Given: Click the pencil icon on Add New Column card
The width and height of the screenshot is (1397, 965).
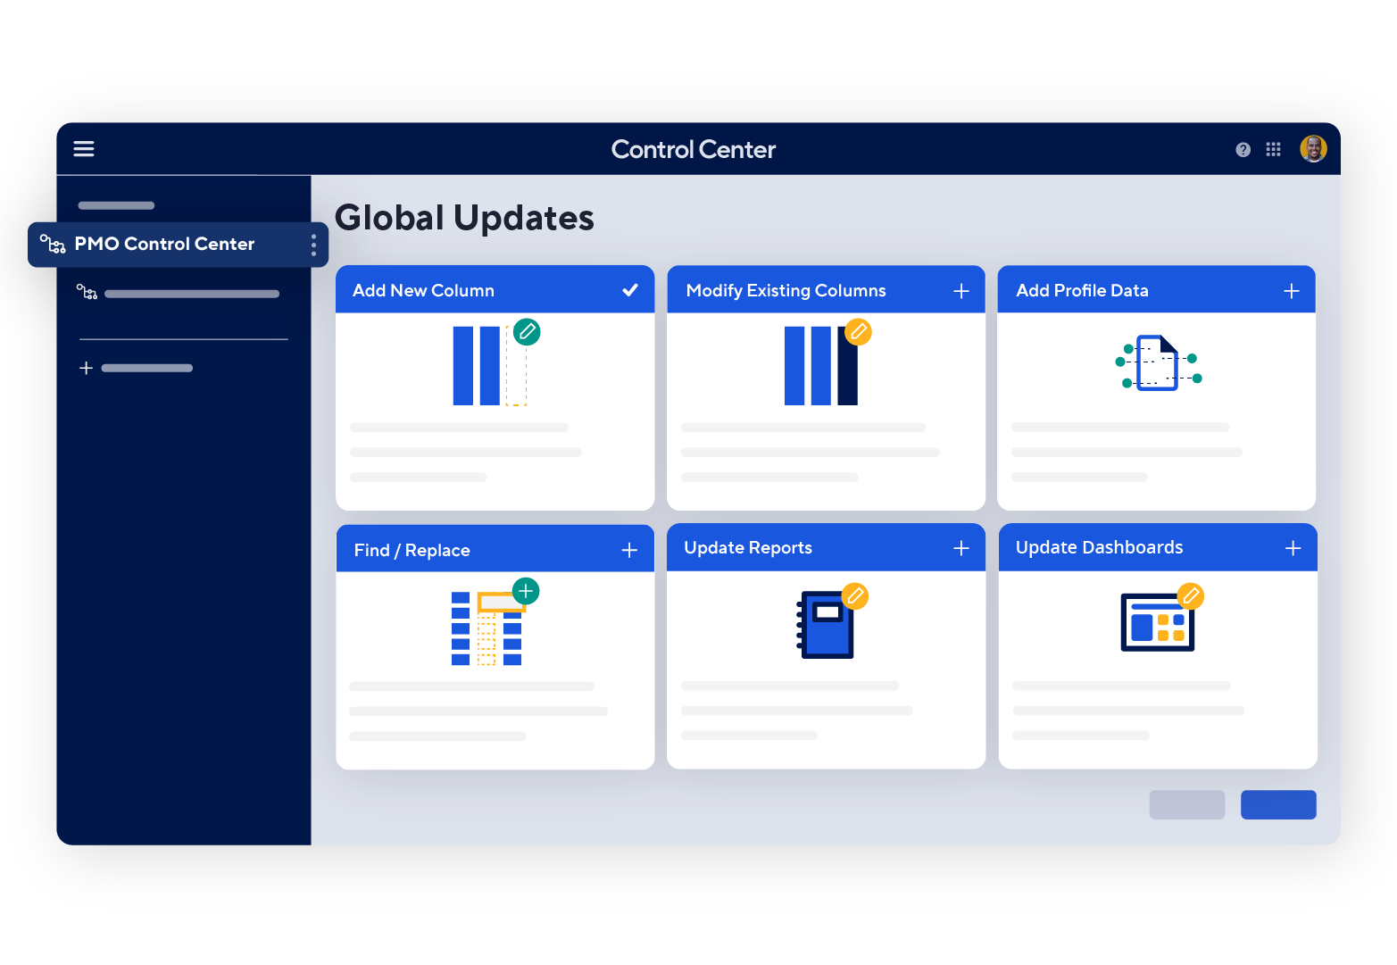Looking at the screenshot, I should 527,331.
